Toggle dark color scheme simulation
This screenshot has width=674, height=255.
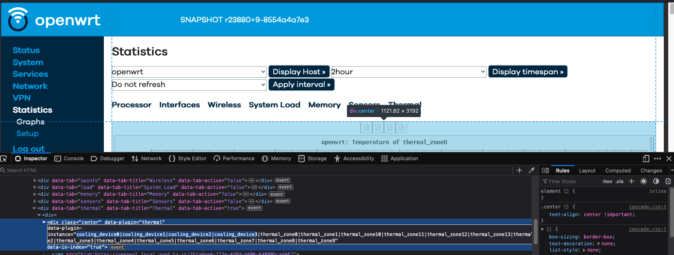coord(656,181)
